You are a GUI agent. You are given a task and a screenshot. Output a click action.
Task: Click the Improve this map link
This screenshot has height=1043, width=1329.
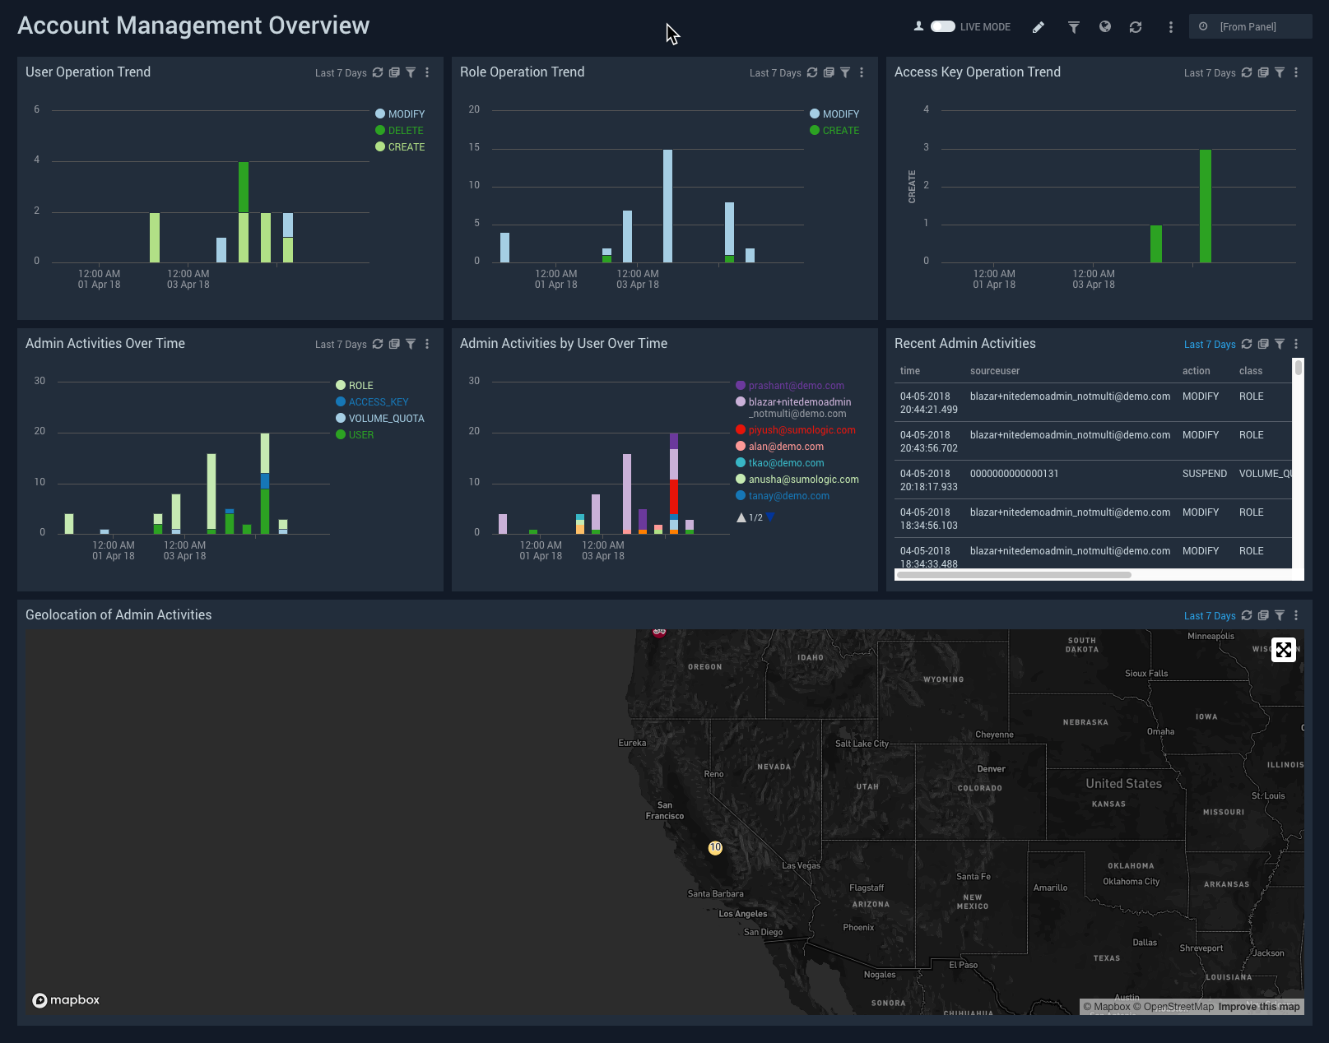pyautogui.click(x=1258, y=1007)
